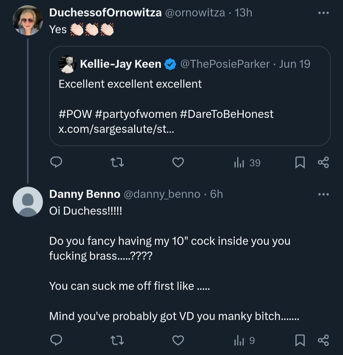Share the DuchessofOrnowitza post
The height and width of the screenshot is (355, 343).
tap(323, 163)
